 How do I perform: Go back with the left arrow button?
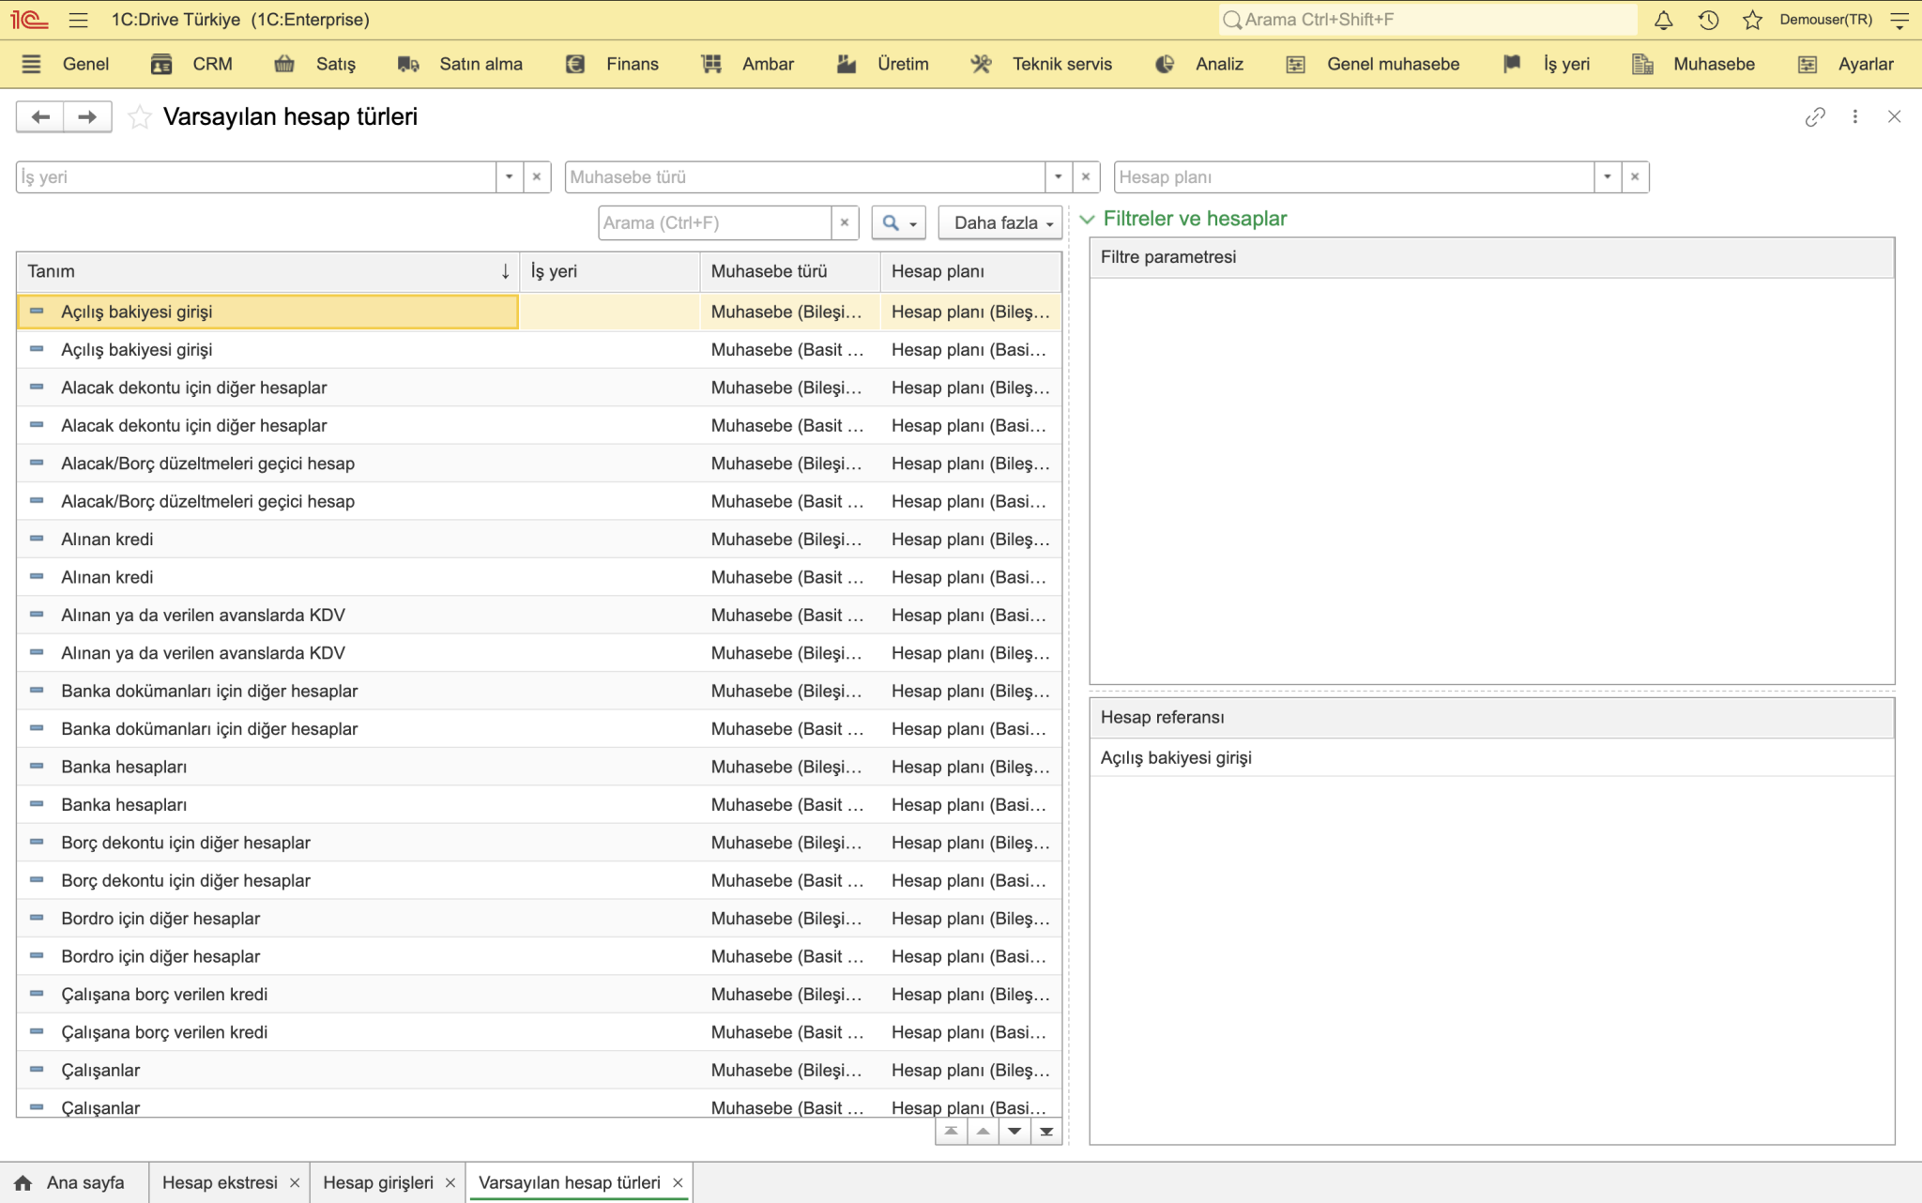[40, 117]
